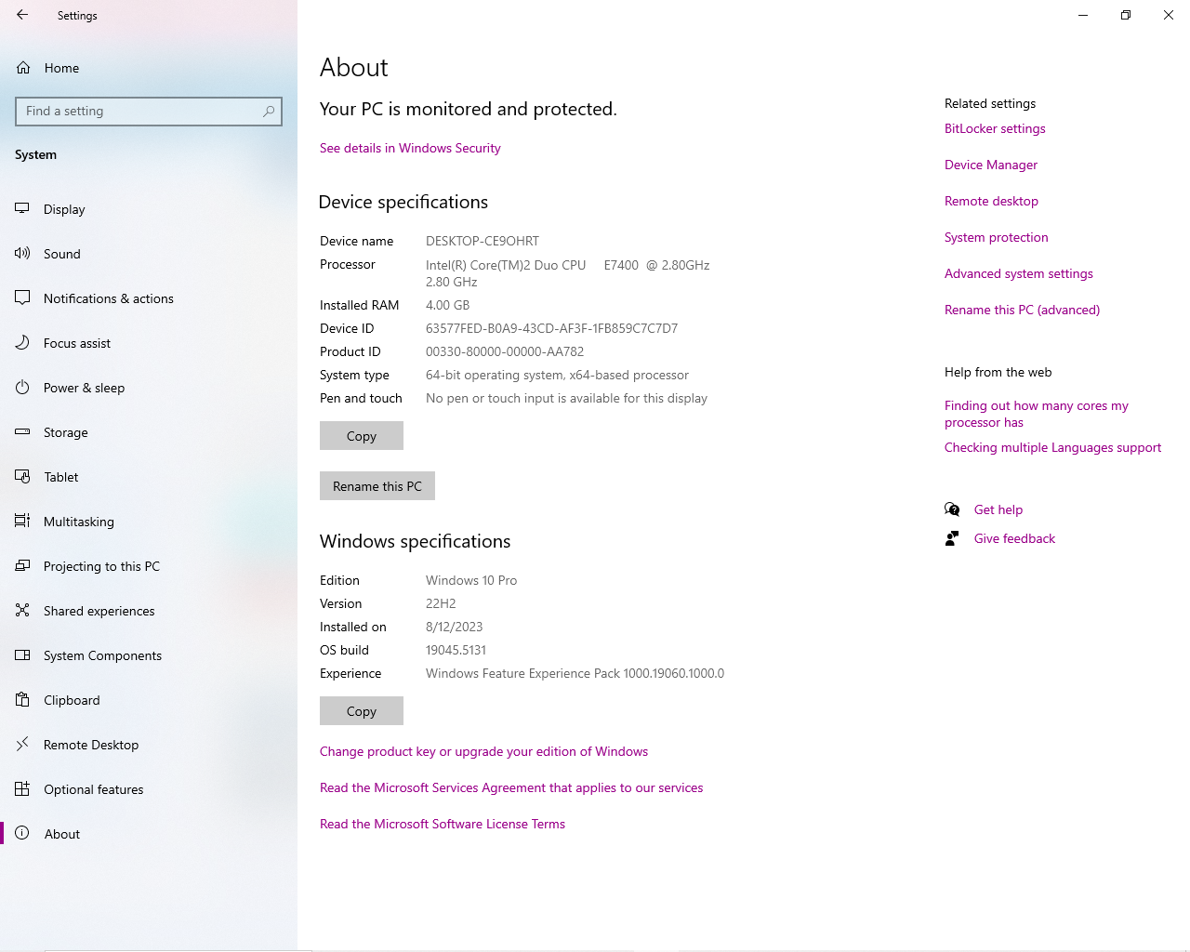The width and height of the screenshot is (1190, 952).
Task: Restore down the Settings window
Action: point(1126,15)
